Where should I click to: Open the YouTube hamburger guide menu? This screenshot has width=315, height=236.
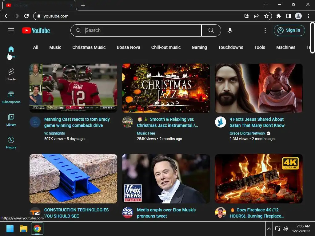pyautogui.click(x=11, y=30)
